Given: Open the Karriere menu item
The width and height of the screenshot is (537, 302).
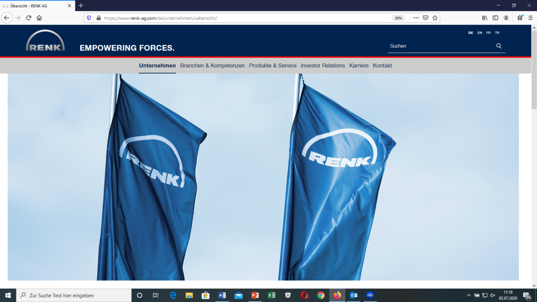Looking at the screenshot, I should (x=359, y=66).
